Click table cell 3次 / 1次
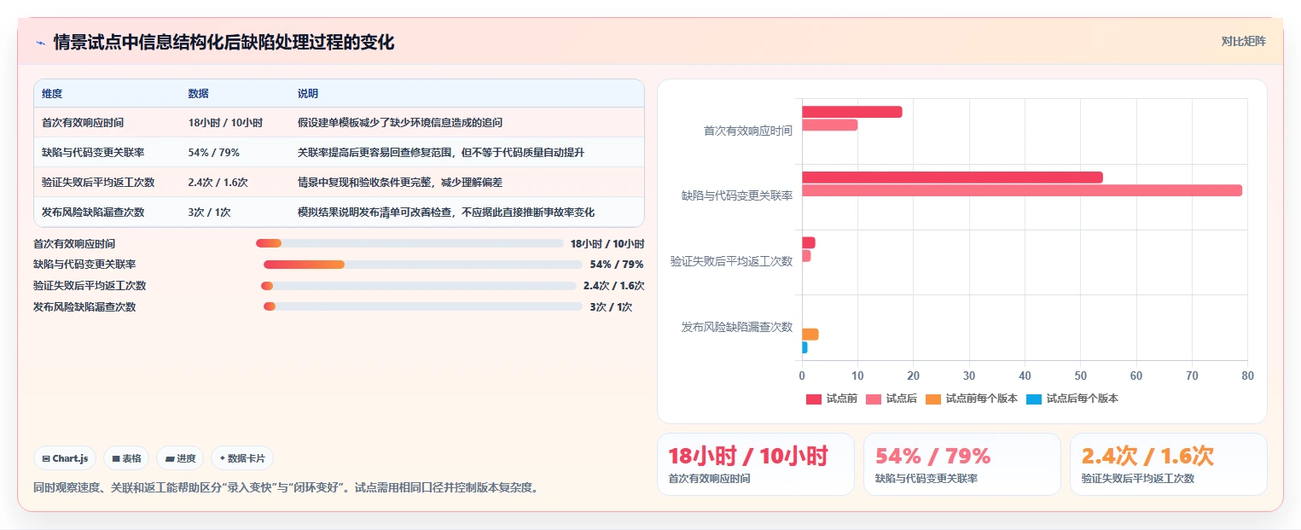The image size is (1301, 530). [x=210, y=213]
